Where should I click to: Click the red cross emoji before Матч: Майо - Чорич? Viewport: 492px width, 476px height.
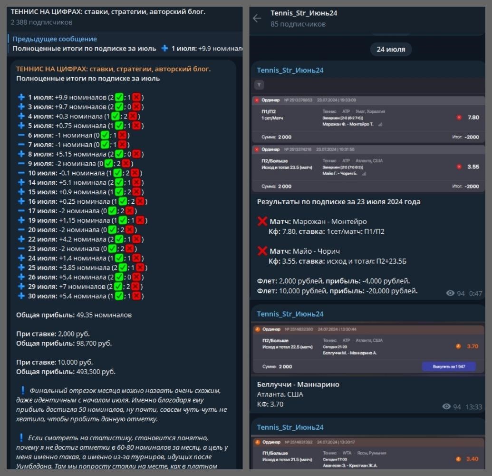[x=262, y=251]
